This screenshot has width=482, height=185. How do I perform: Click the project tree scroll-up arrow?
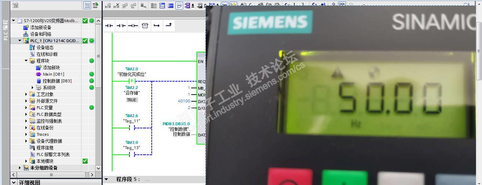[98, 21]
